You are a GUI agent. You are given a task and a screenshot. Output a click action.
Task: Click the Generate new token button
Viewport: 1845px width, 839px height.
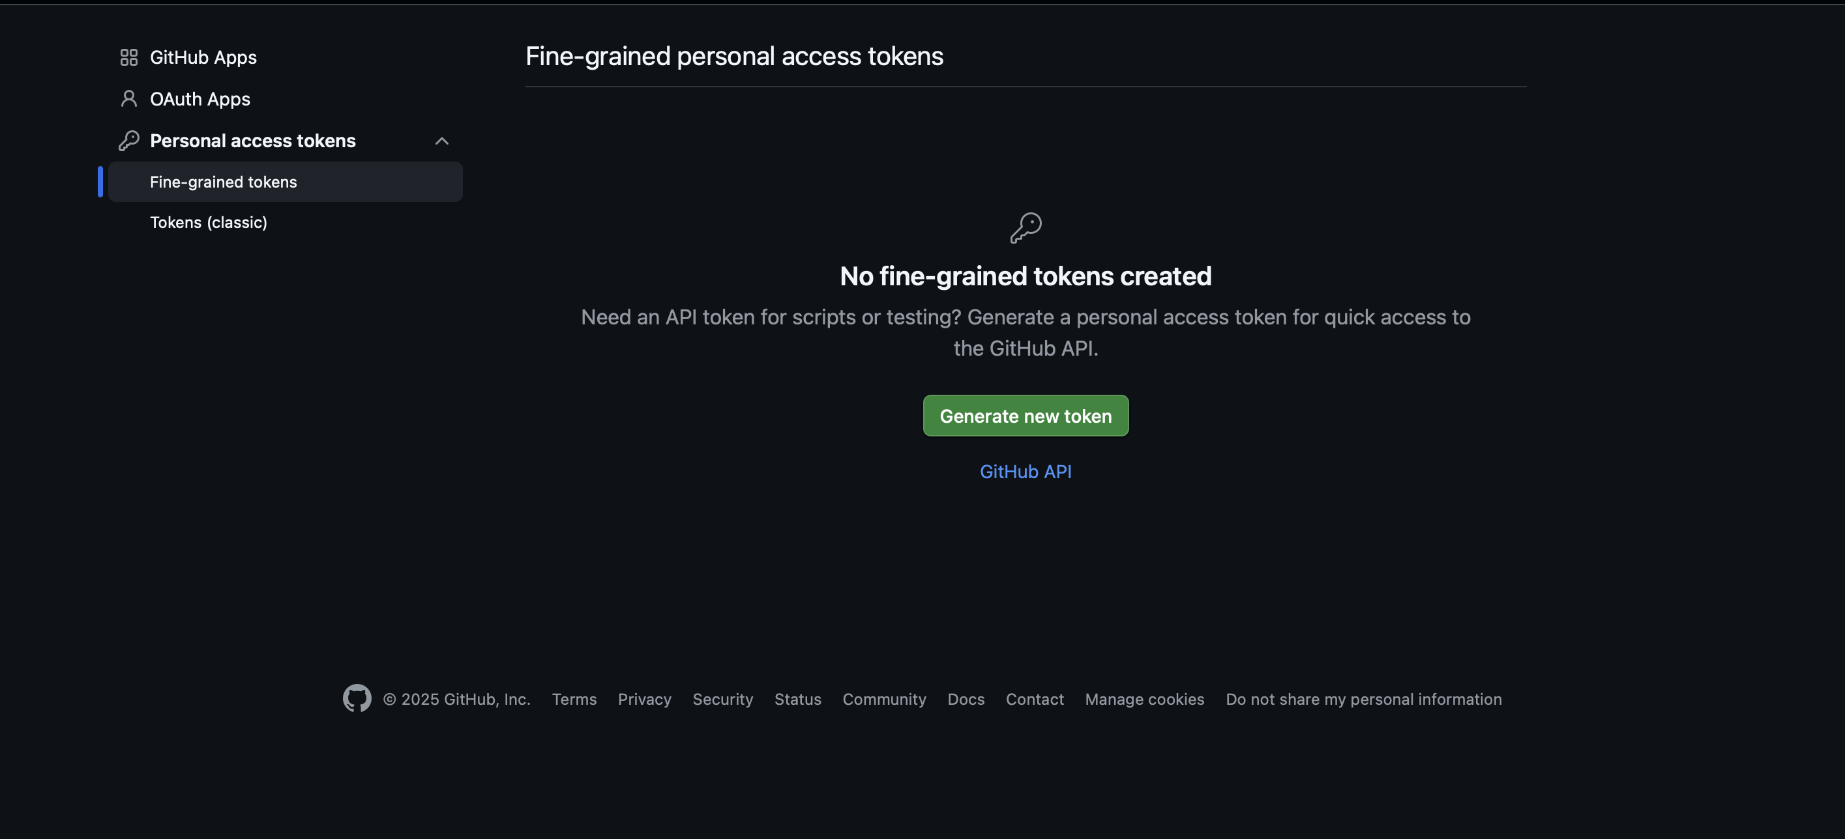click(1025, 415)
